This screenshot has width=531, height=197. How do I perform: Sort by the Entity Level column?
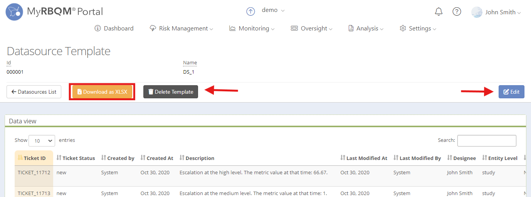(x=500, y=158)
